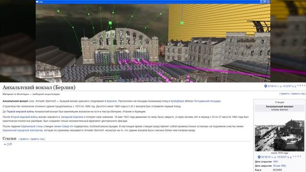Click the station code value '8024968'
Viewport: 306px width, 172px height.
coord(277,170)
